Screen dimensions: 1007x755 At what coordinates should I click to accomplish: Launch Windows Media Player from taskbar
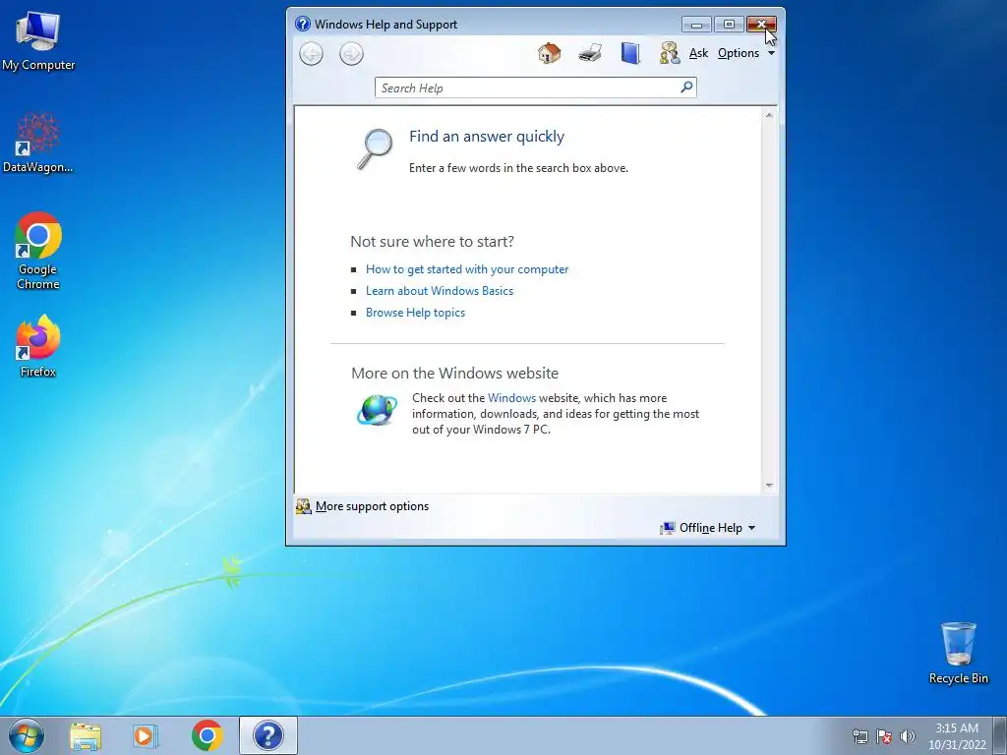click(x=146, y=735)
